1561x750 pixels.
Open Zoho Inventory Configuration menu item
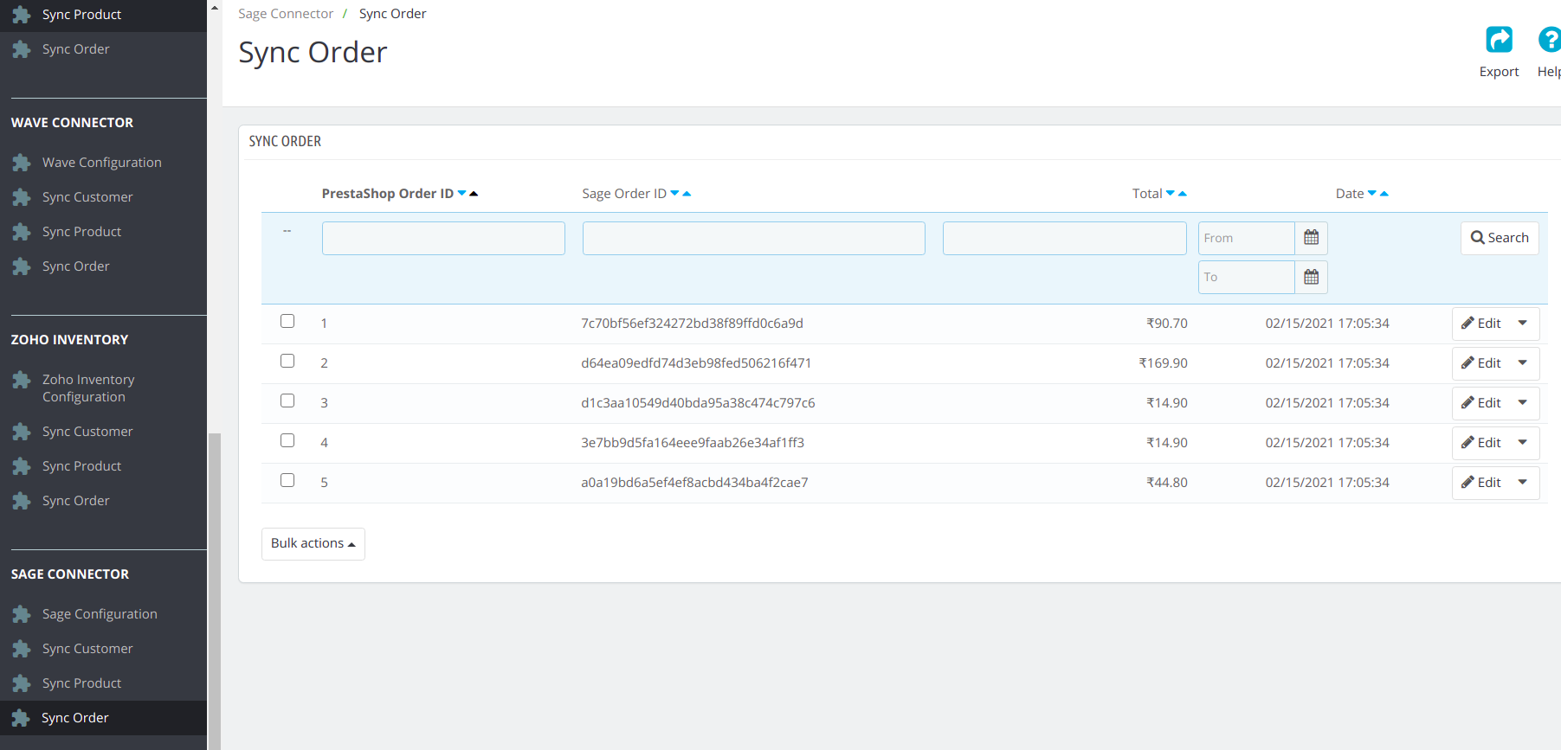coord(88,388)
